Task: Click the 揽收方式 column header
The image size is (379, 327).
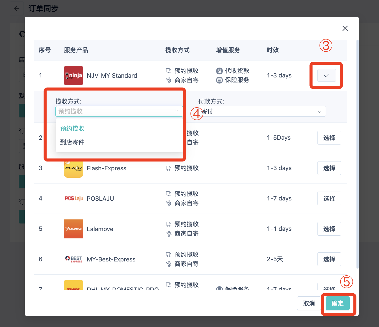Action: click(x=177, y=50)
